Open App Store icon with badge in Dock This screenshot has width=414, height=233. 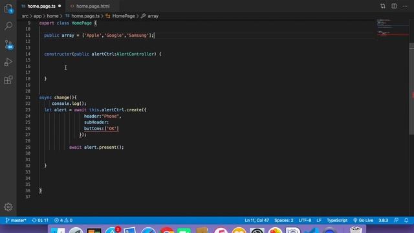click(113, 230)
